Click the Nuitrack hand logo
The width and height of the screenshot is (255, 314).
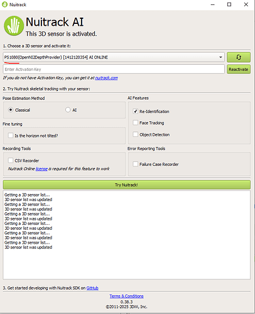[x=14, y=26]
